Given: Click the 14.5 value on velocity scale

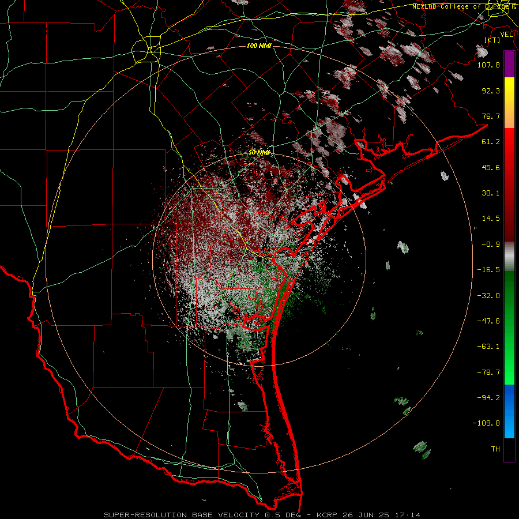Looking at the screenshot, I should click(x=491, y=219).
